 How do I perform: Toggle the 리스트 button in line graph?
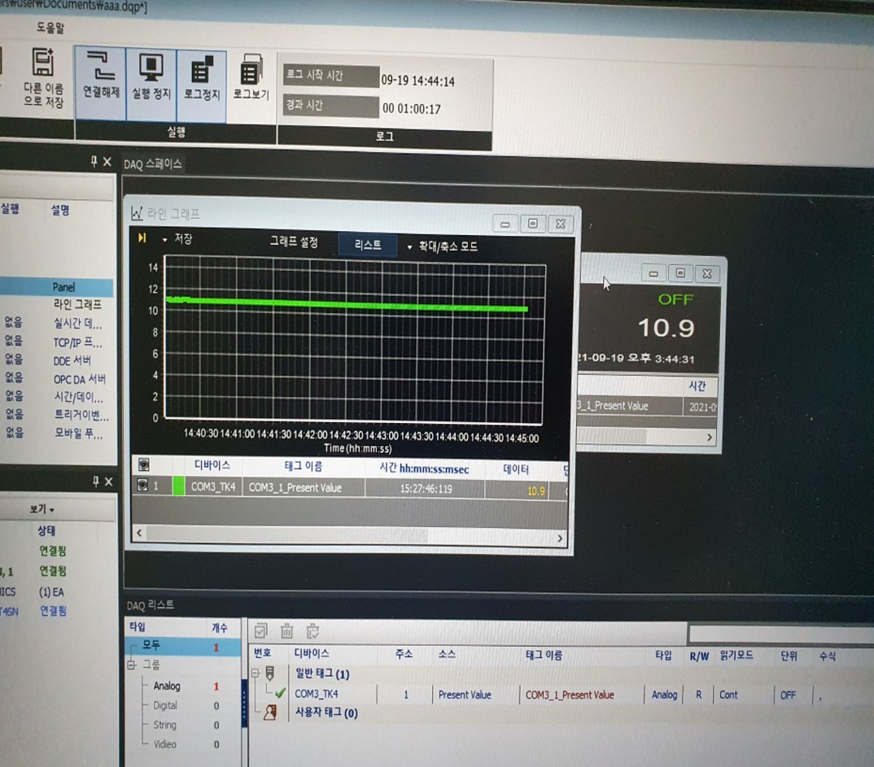(x=368, y=245)
